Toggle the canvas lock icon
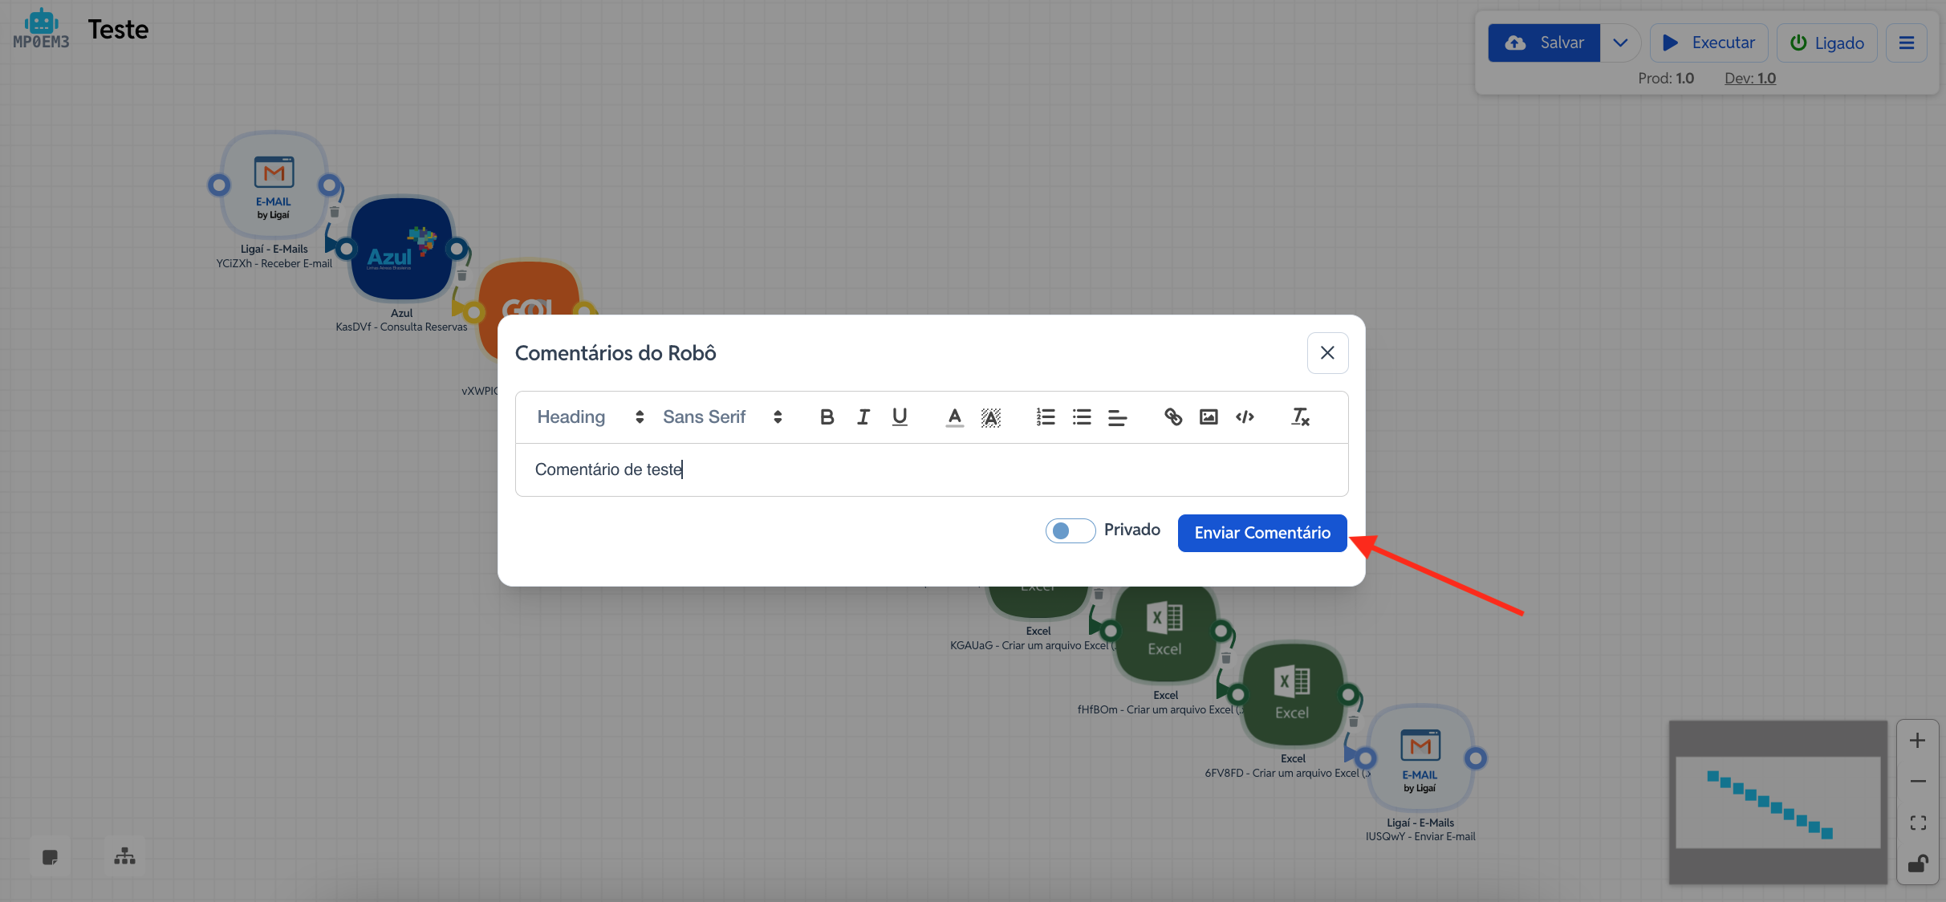 1917,863
